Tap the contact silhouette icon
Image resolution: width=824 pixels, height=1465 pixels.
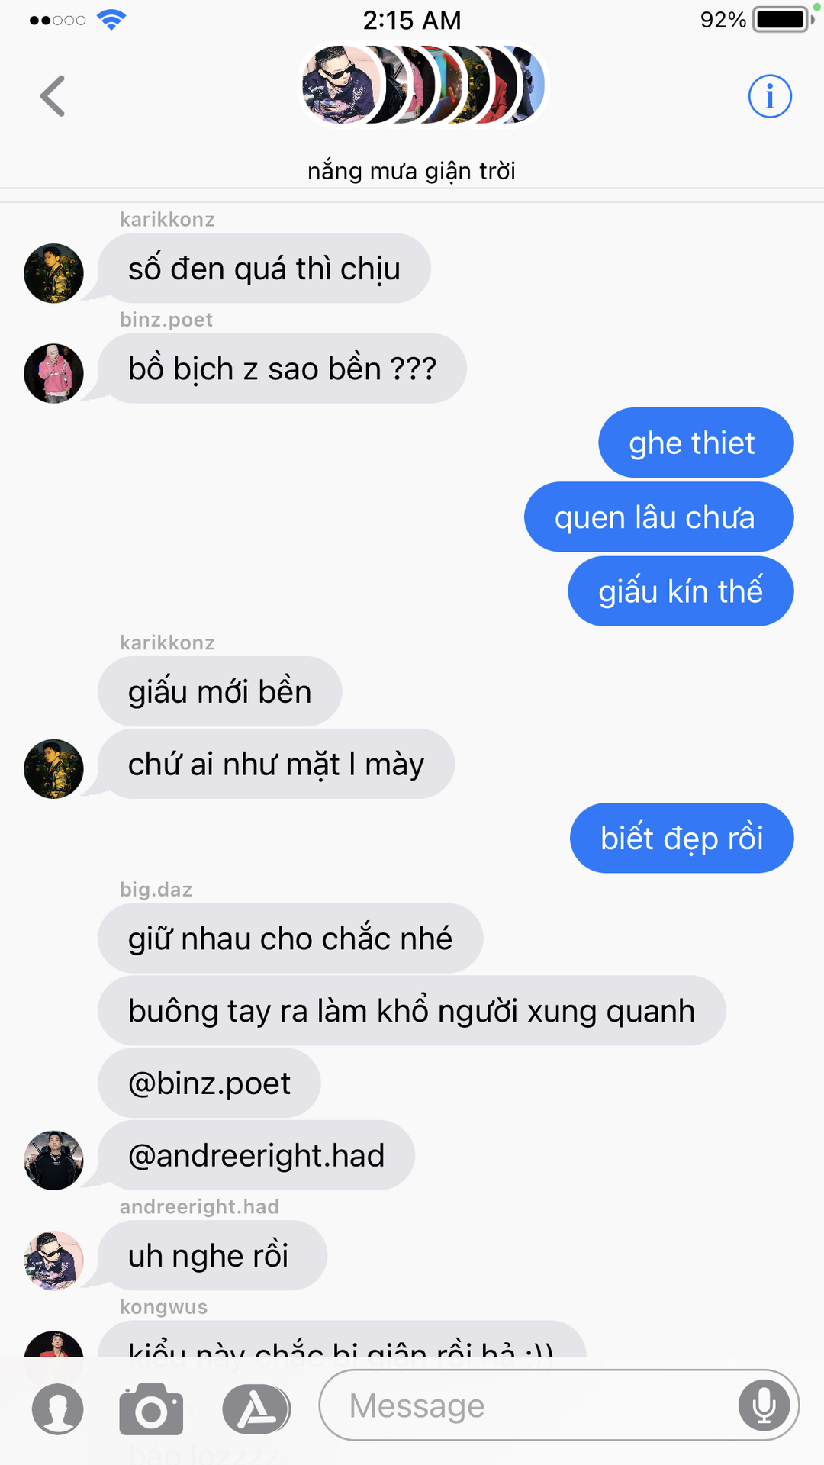click(58, 1409)
